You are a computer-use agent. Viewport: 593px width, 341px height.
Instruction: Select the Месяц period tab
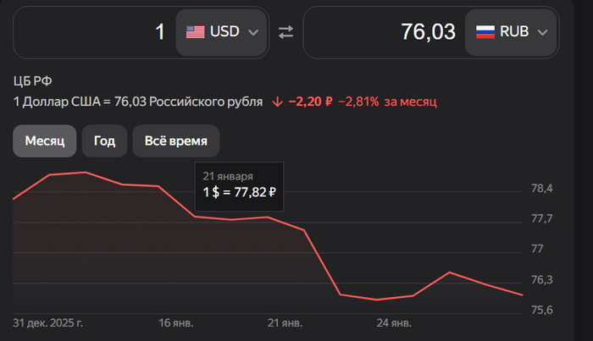(x=45, y=140)
